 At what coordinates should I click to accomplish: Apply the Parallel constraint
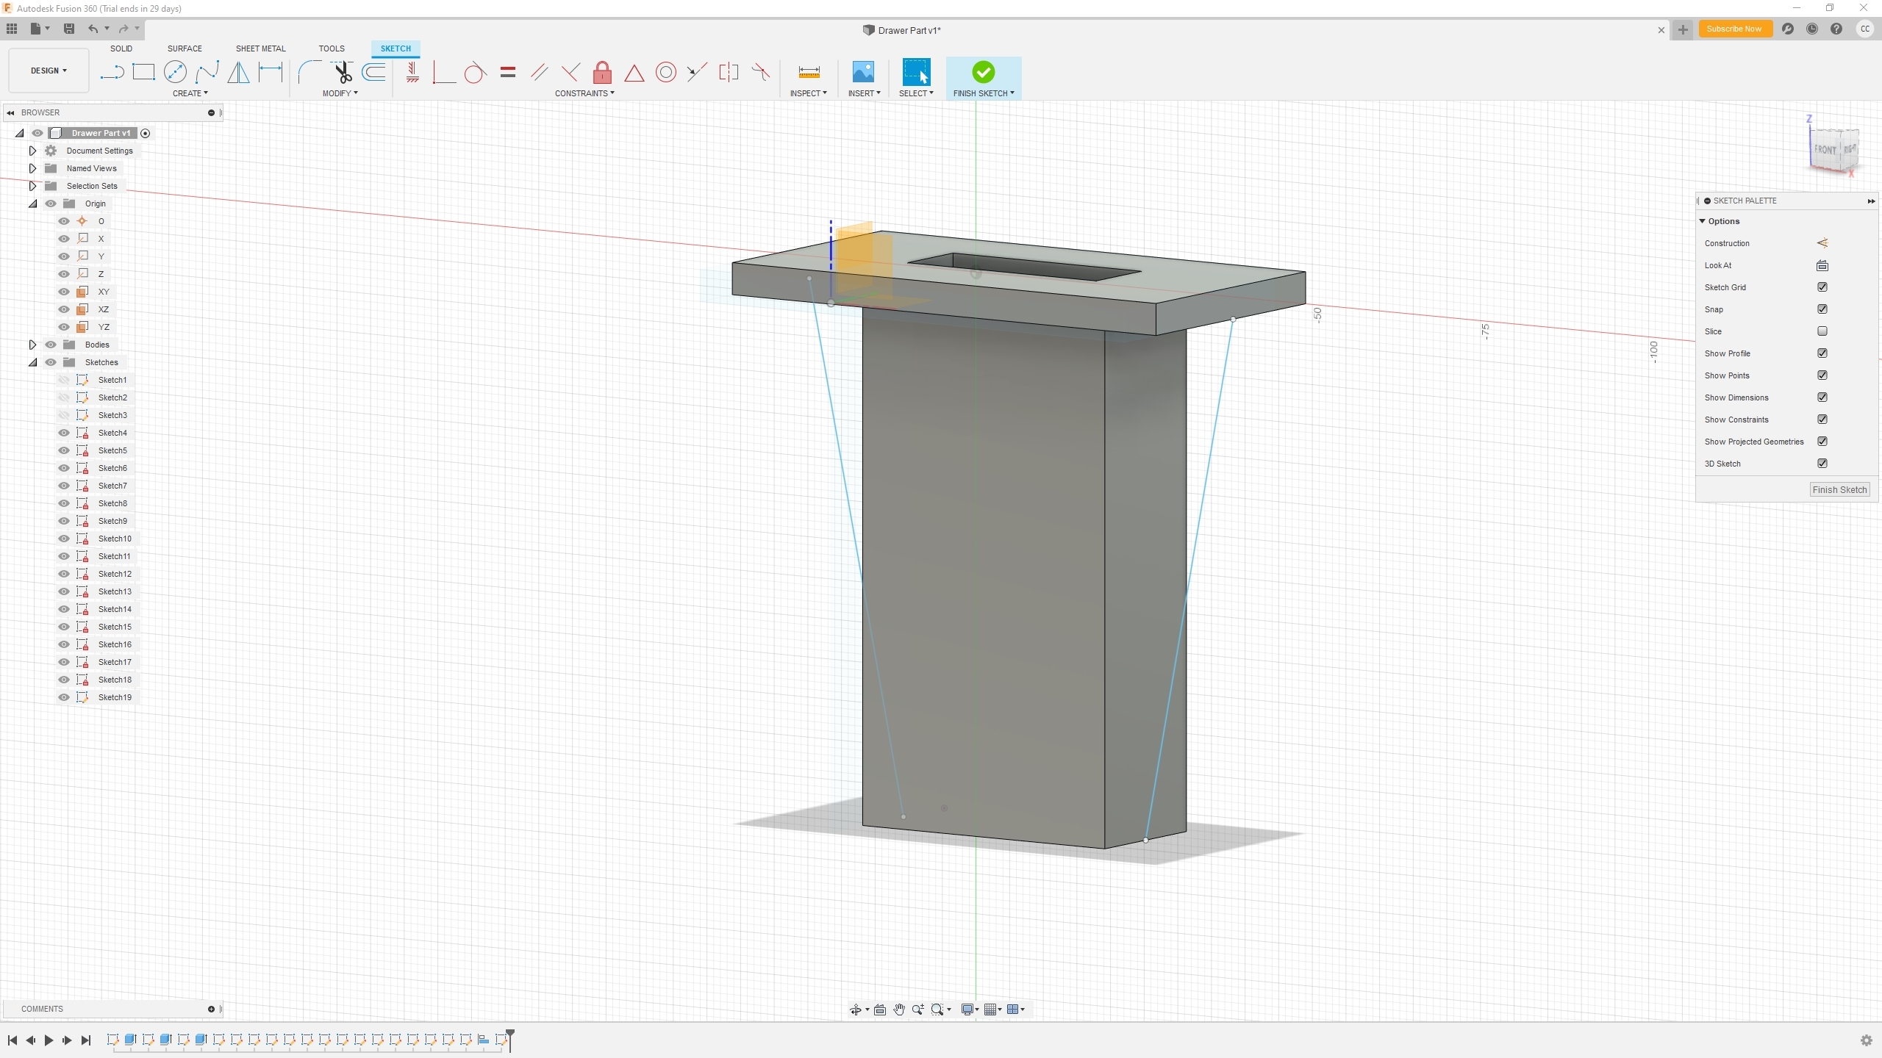coord(539,72)
